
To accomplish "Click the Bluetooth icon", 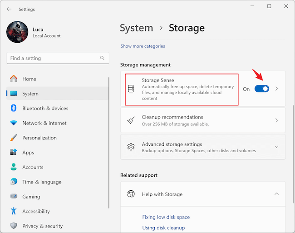I will pyautogui.click(x=14, y=108).
